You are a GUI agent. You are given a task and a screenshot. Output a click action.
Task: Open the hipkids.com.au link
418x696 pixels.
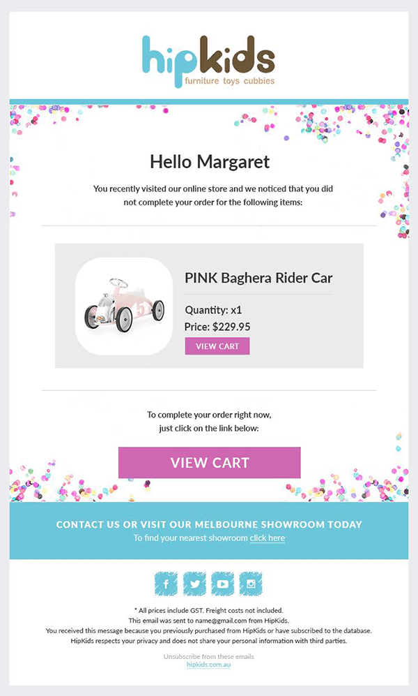click(x=208, y=665)
